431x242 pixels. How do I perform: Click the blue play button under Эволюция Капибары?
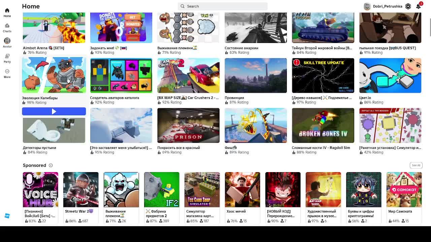click(54, 112)
